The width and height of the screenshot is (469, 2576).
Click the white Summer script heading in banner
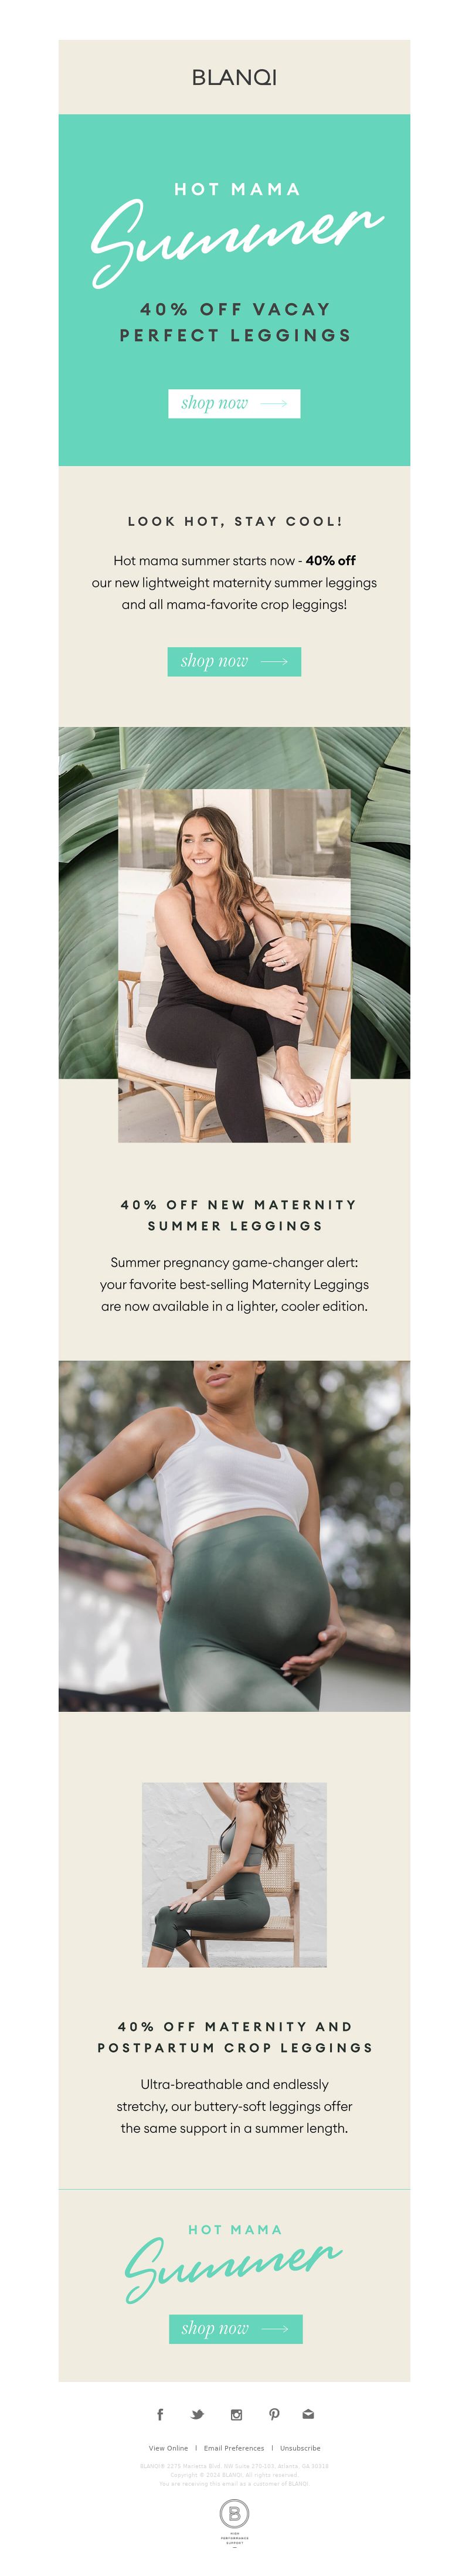(x=235, y=240)
